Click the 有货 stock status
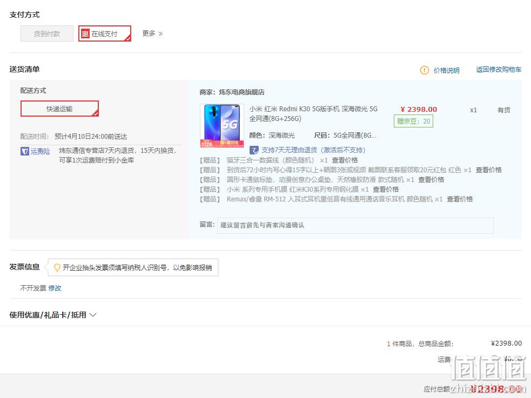531x398 pixels. click(x=503, y=110)
